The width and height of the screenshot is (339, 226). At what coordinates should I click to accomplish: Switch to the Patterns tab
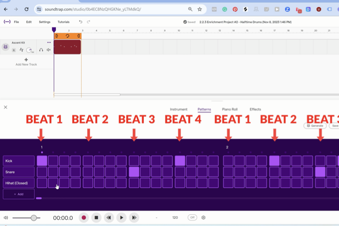click(x=204, y=109)
